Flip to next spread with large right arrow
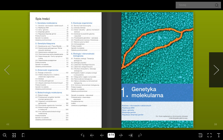 coord(216,70)
